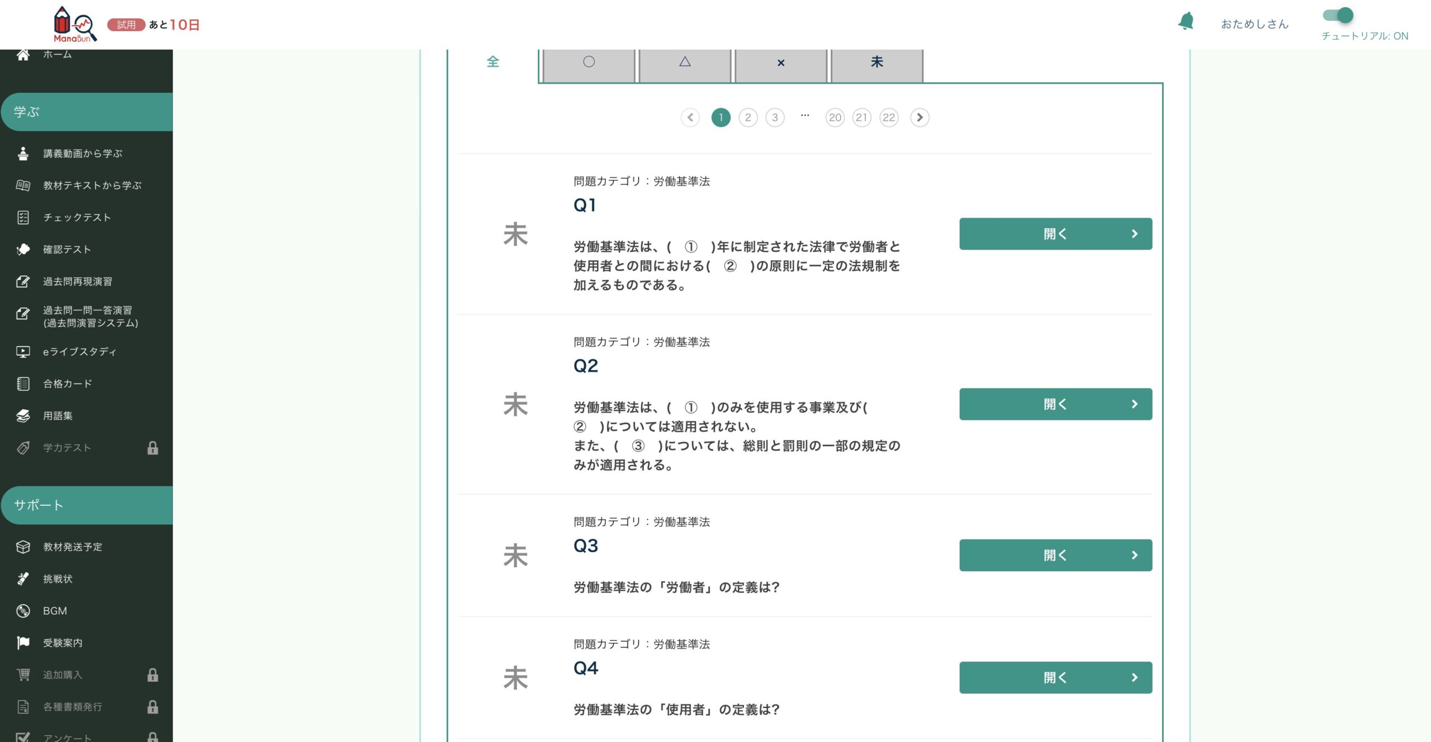Toggle the チュートリアル ON switch
This screenshot has width=1431, height=742.
click(x=1338, y=15)
